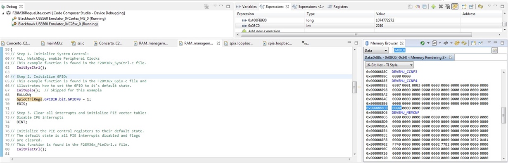Click New Memory Browser view icon
Image resolution: width=508 pixels, height=163 pixels.
point(473,43)
